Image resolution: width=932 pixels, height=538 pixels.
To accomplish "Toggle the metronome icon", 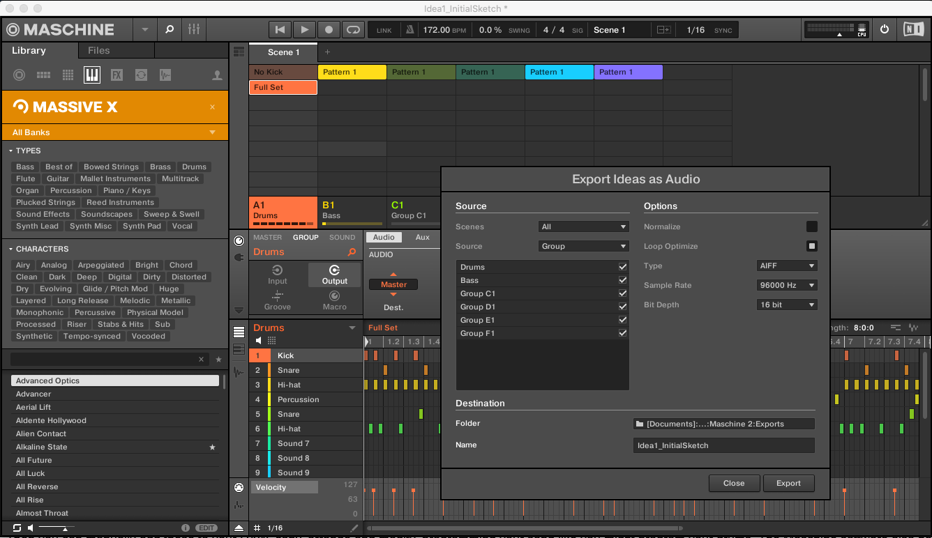I will pos(410,30).
